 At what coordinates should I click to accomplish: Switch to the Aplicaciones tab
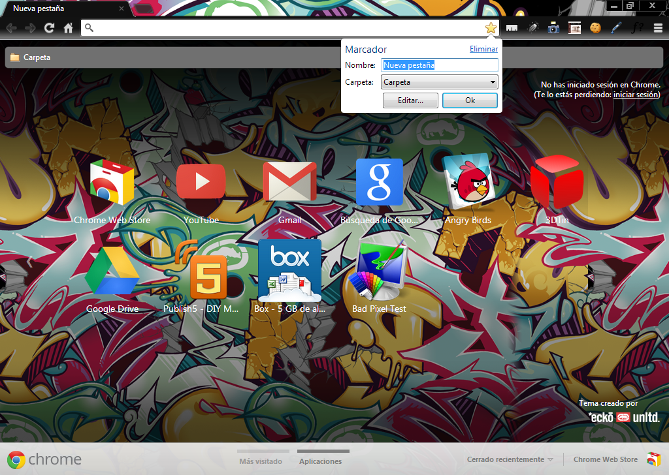point(320,461)
